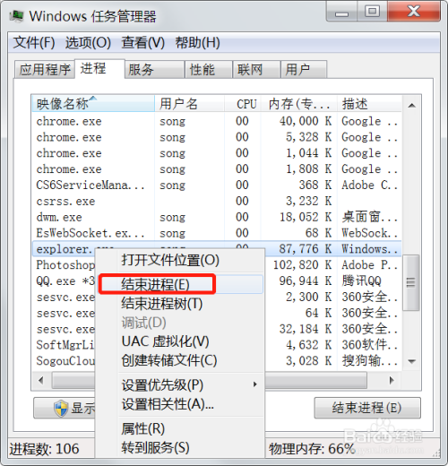Screen dimensions: 448x466
Task: Click the 结束进程(E) button at bottom right
Action: 367,408
